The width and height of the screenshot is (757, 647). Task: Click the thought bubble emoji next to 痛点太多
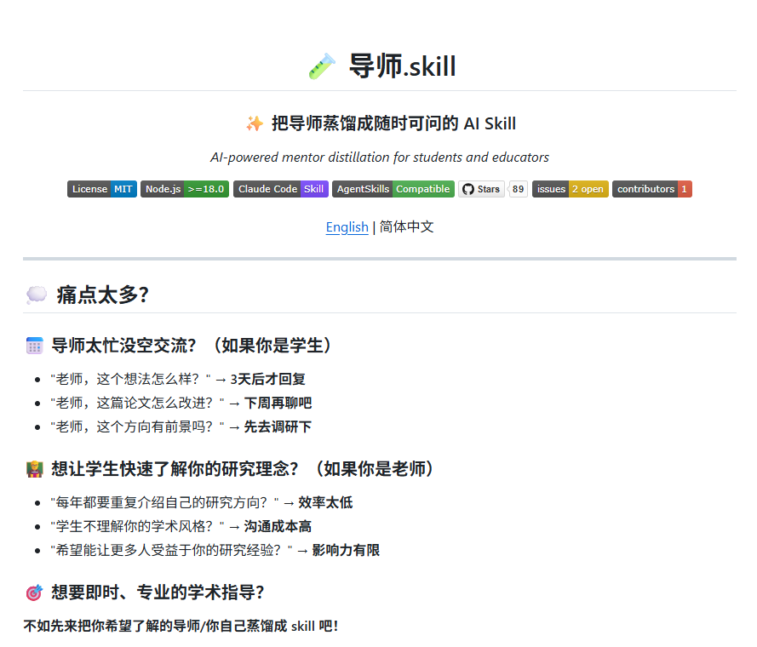(36, 295)
